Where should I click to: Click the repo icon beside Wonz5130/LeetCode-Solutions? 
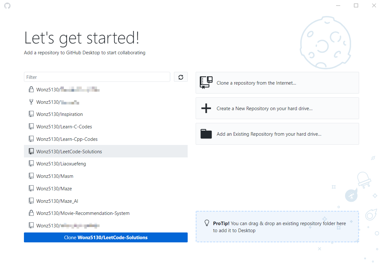pos(31,151)
